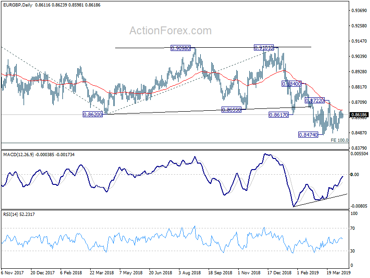Click the FE 100.0 projection label
This screenshot has height=278, width=370.
click(339, 140)
